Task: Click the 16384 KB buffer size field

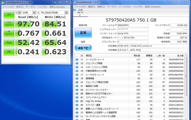Action: 179,25
